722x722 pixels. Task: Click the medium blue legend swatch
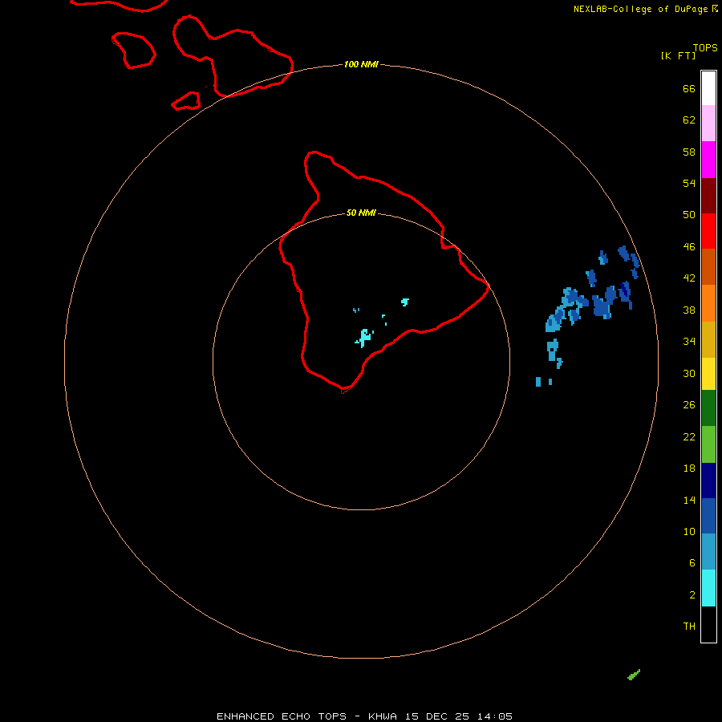point(708,516)
